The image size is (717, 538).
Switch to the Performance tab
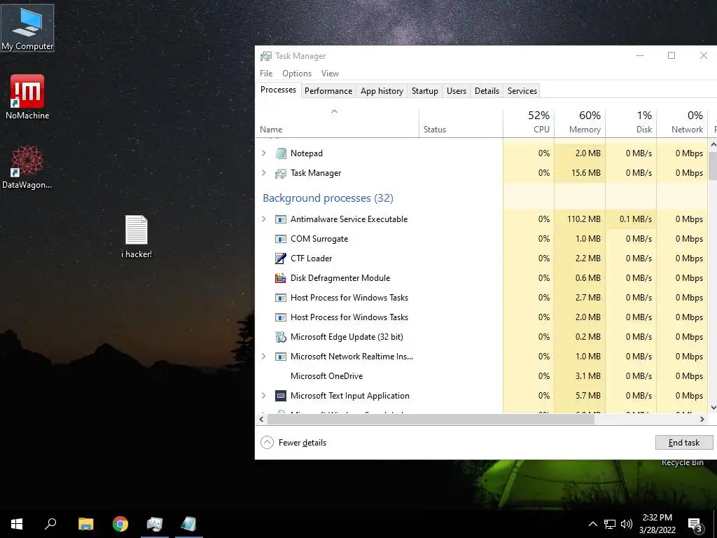pos(328,91)
